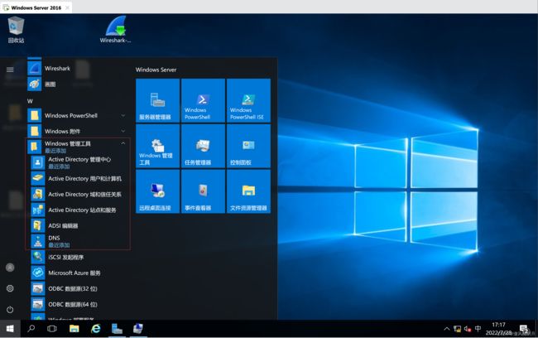538x338 pixels.
Task: Open the DNS manager entry
Action: pyautogui.click(x=79, y=241)
